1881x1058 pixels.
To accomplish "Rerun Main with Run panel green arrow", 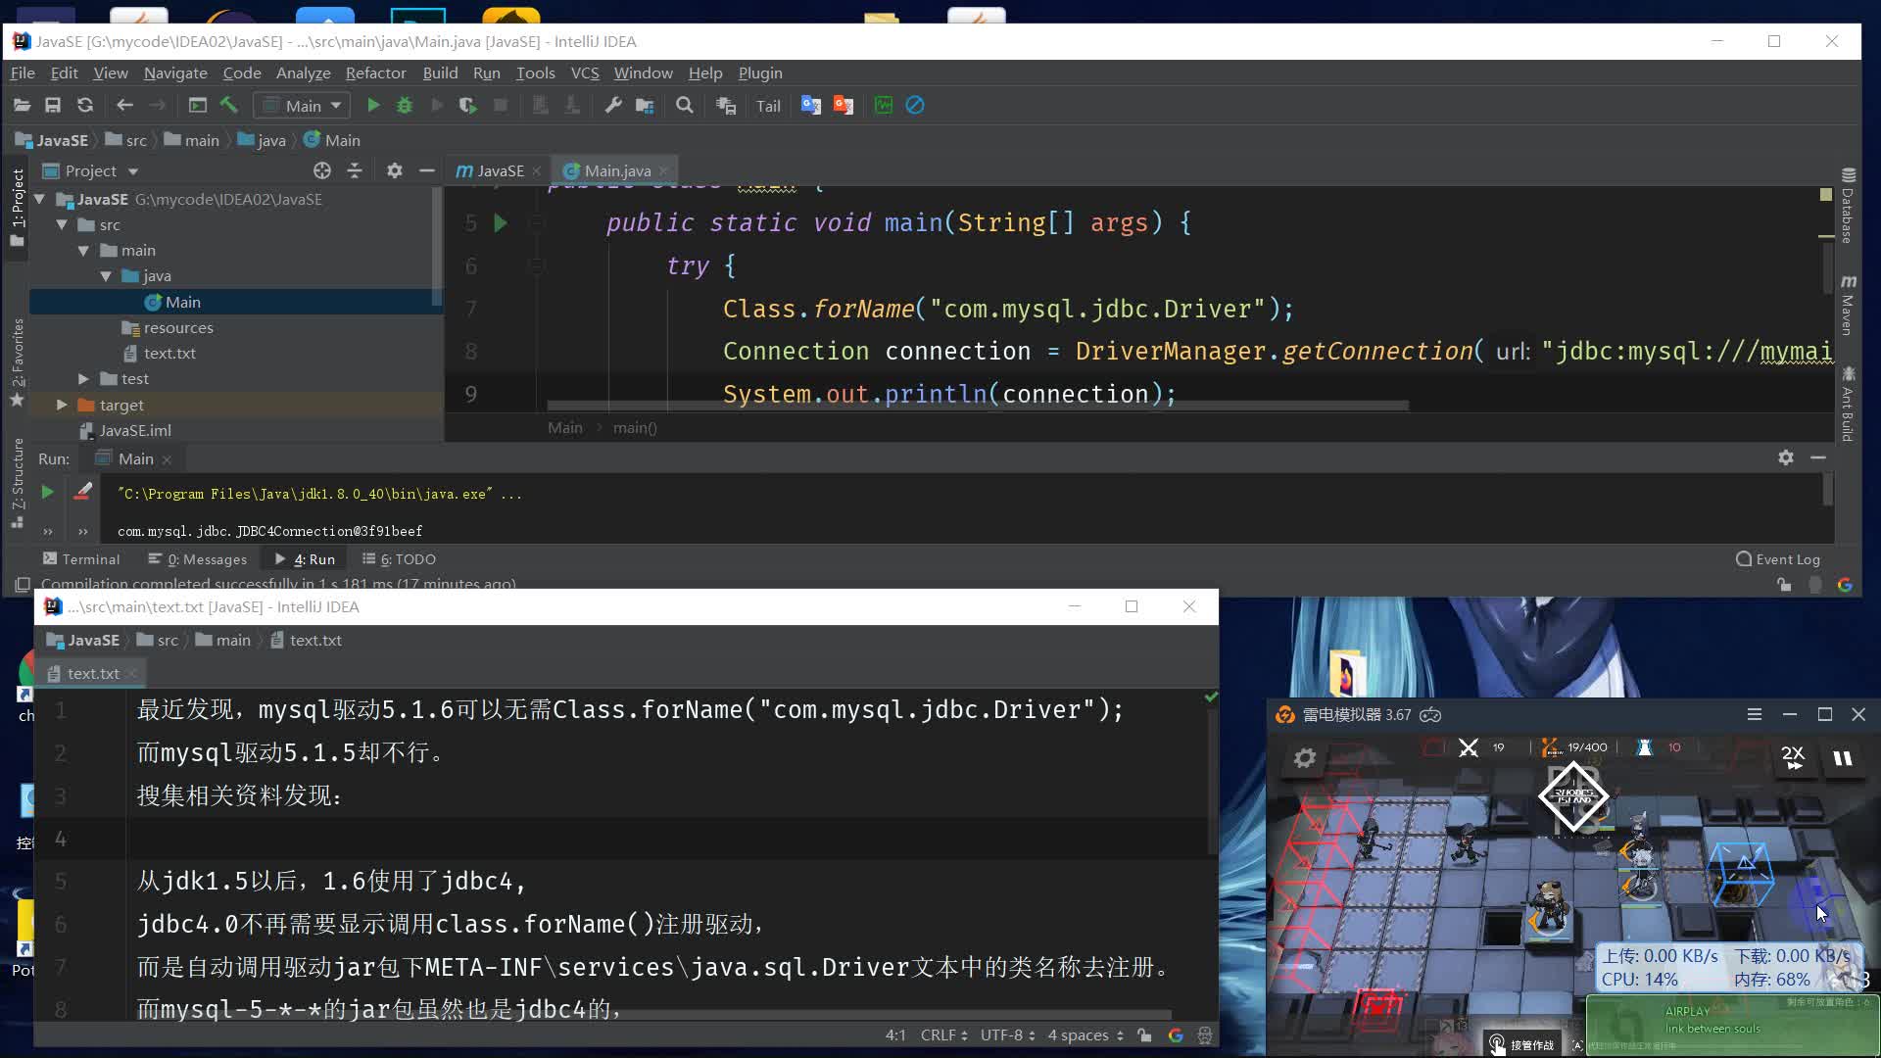I will (46, 492).
